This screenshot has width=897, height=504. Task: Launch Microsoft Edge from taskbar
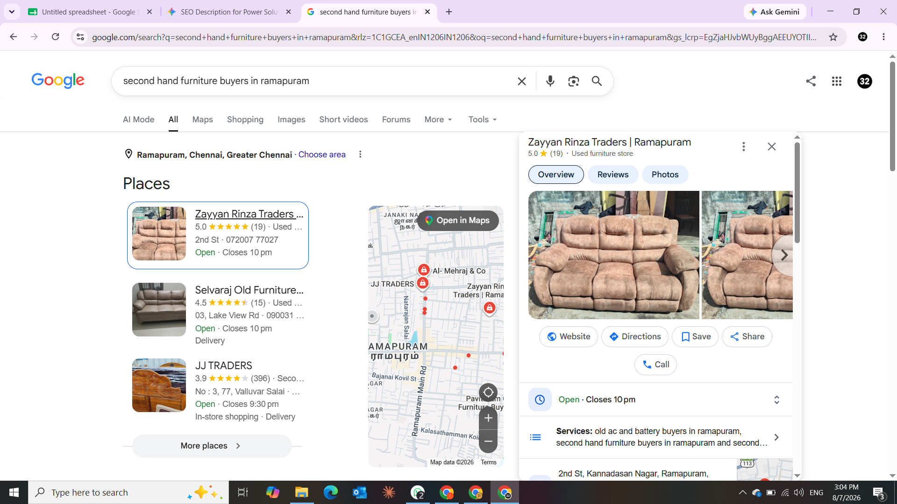pyautogui.click(x=331, y=492)
